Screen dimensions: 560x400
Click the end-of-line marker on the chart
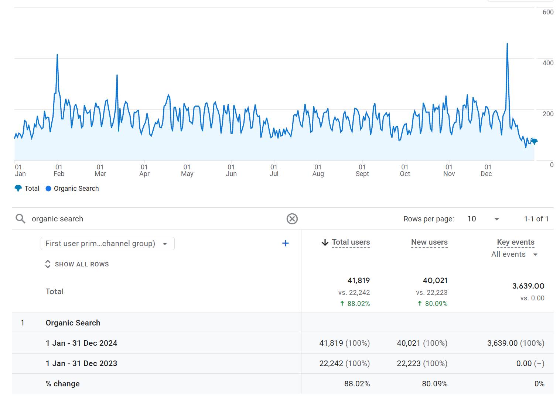[x=534, y=141]
